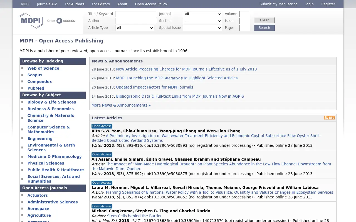The image size is (356, 222).
Task: Click the MDPI logo
Action: click(31, 21)
